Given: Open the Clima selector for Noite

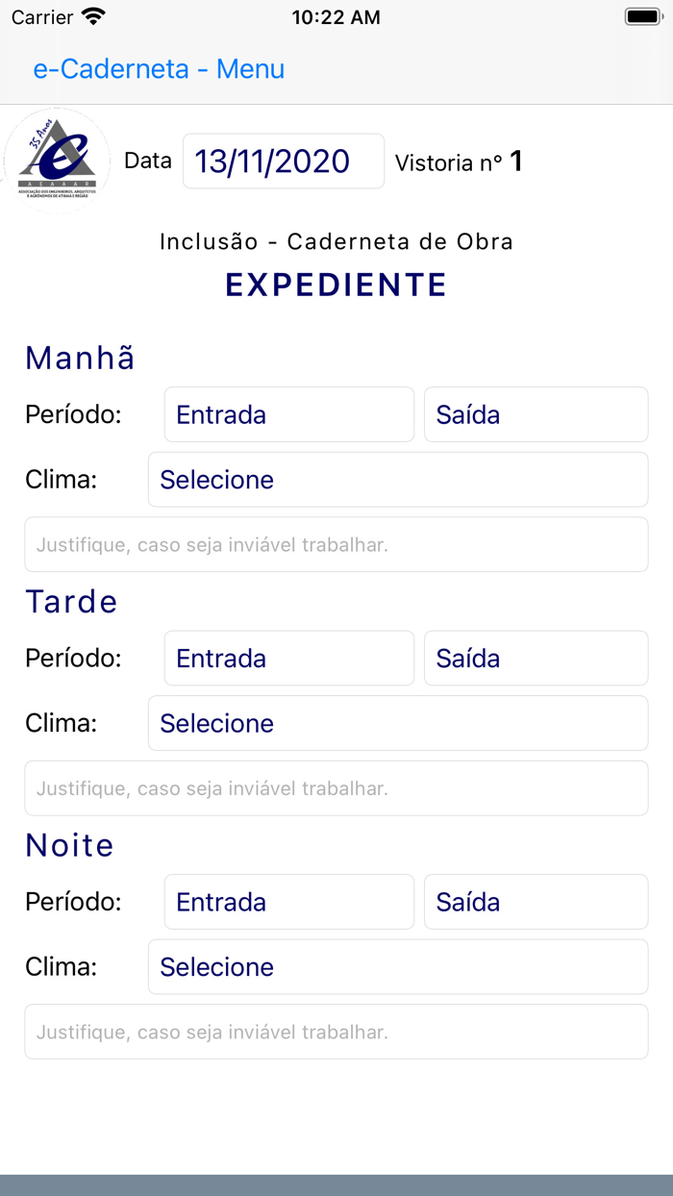Looking at the screenshot, I should pos(397,966).
